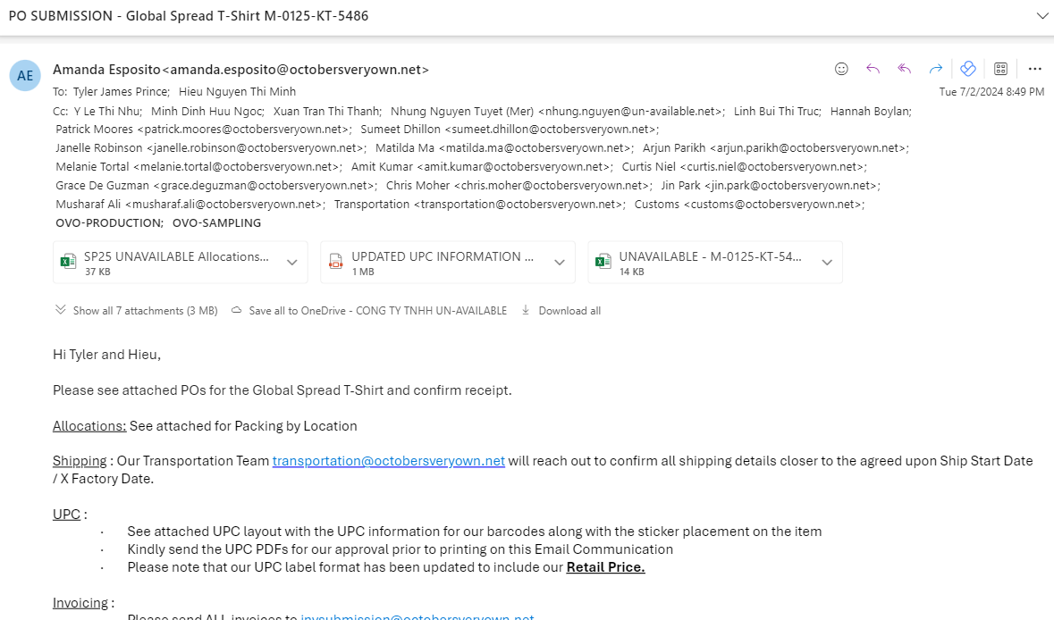Click the Reply All icon
The image size is (1054, 620).
tap(904, 69)
